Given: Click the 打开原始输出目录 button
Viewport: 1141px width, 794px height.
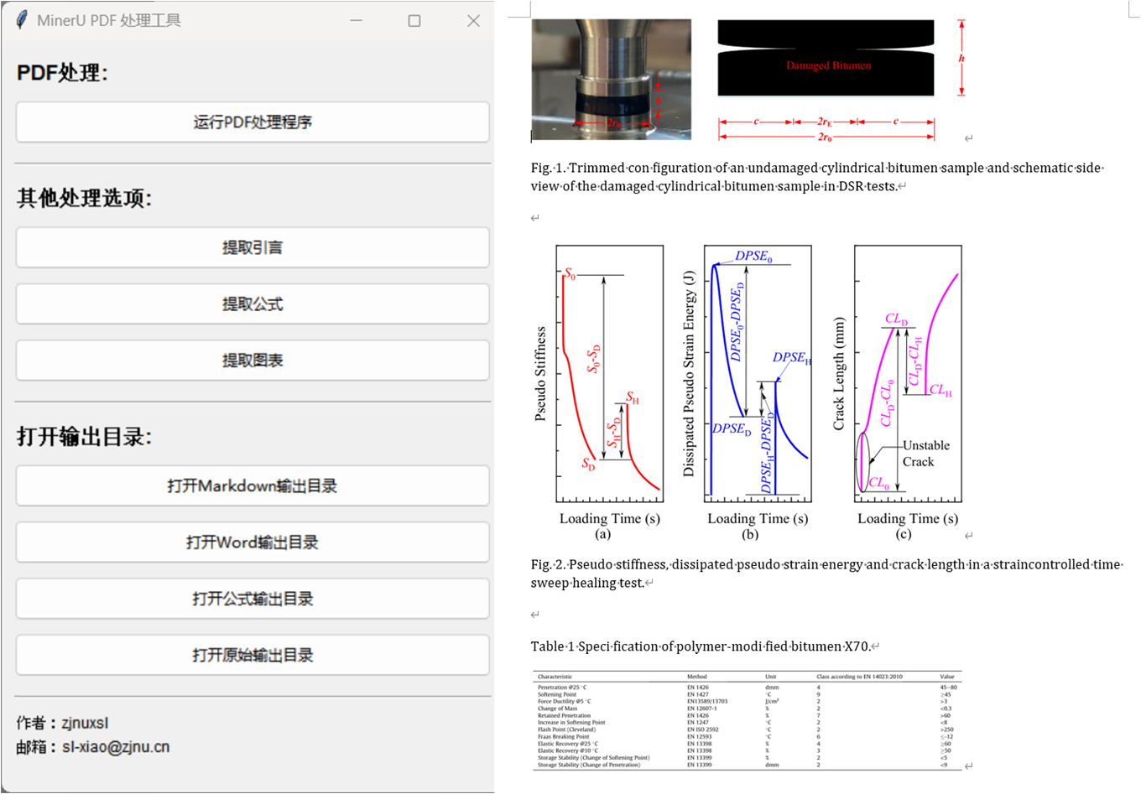Looking at the screenshot, I should pos(253,655).
